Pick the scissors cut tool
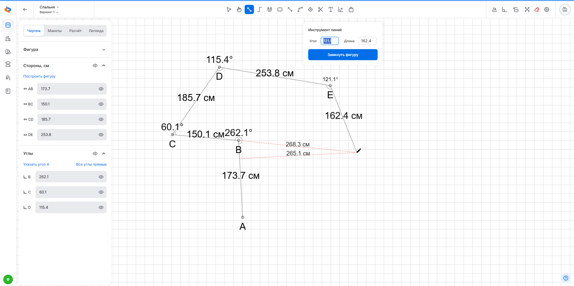Viewport: 574px width, 286px height. [x=320, y=10]
